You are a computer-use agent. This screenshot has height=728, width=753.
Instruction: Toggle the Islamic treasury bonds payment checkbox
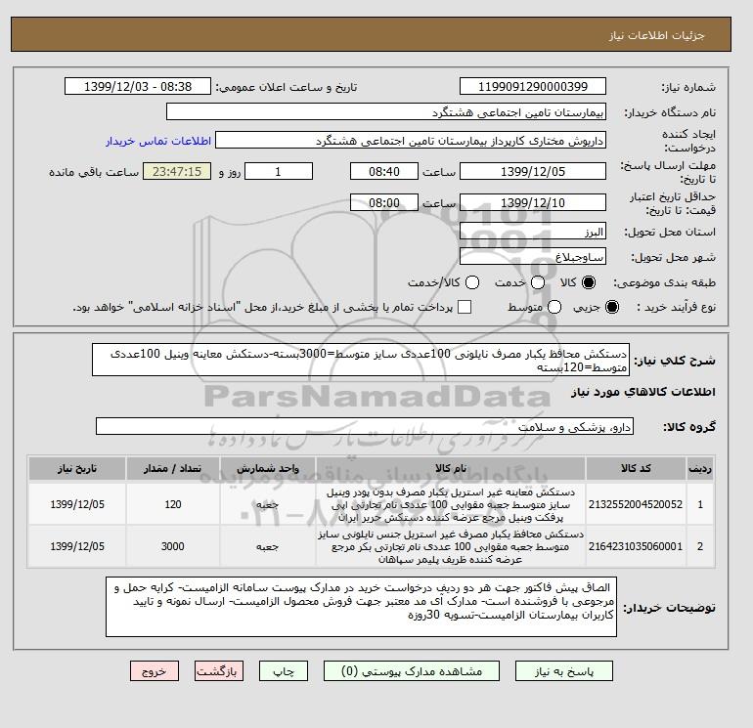465,307
